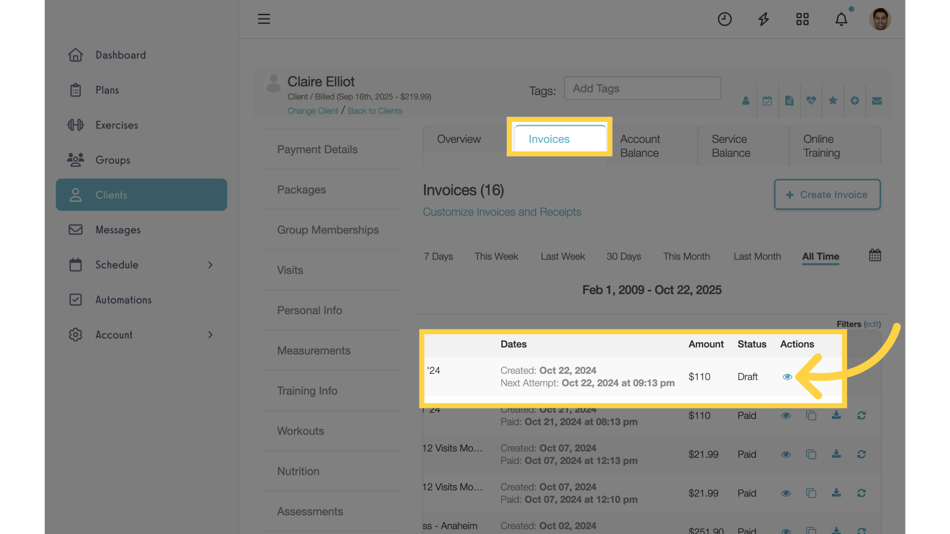
Task: Switch to the Service Balance tab
Action: tap(744, 146)
